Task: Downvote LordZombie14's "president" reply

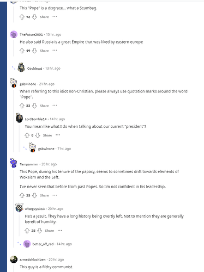Action: (x=38, y=135)
